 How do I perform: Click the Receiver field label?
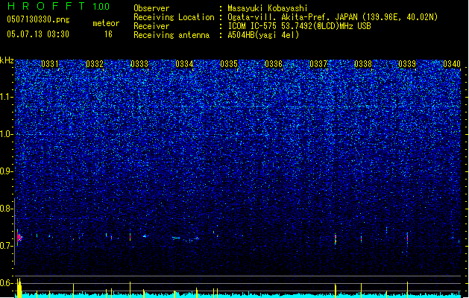[x=151, y=26]
